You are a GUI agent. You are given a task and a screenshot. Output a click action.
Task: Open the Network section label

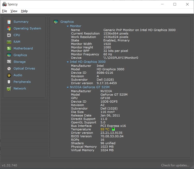[x=20, y=89]
